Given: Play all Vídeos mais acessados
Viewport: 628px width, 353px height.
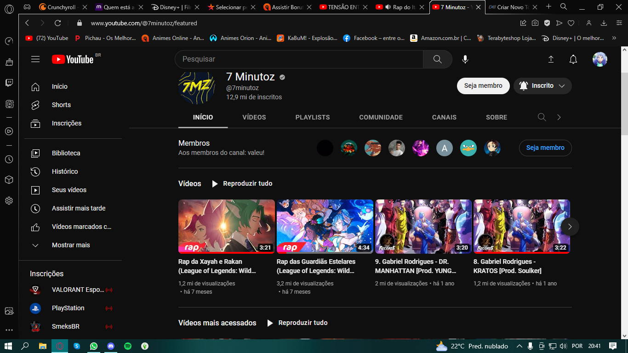Looking at the screenshot, I should coord(297,323).
